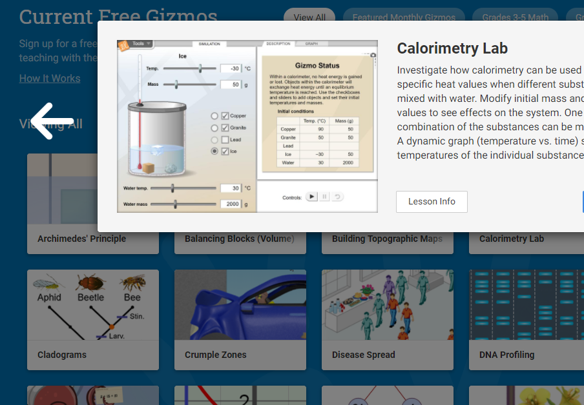Screen dimensions: 584x405
Task: Click the "Controls:" label
Action: (292, 197)
